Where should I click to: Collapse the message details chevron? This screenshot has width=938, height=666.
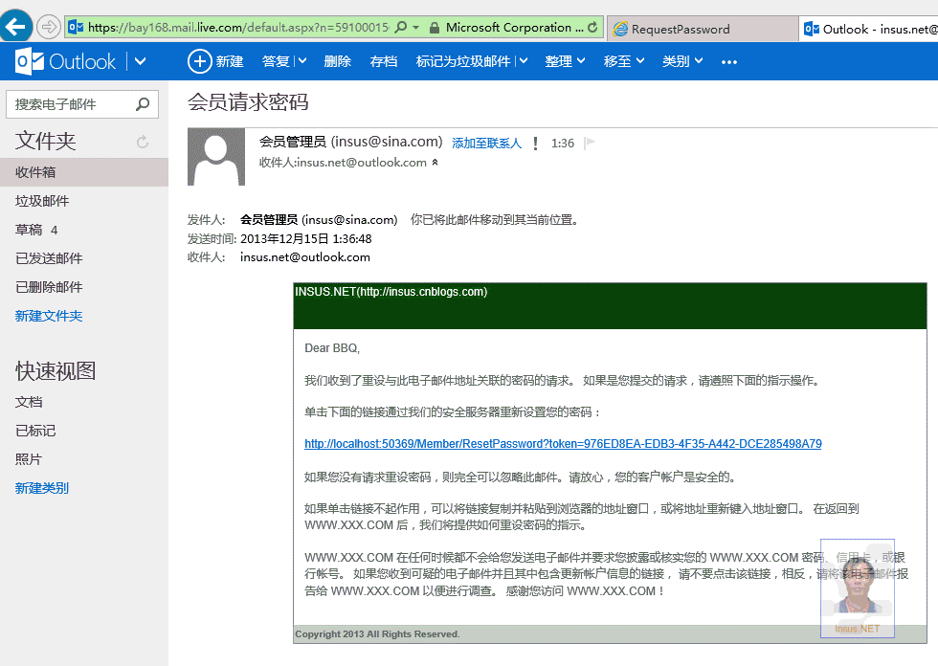[435, 162]
